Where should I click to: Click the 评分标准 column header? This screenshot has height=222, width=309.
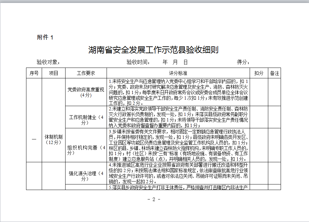point(178,73)
